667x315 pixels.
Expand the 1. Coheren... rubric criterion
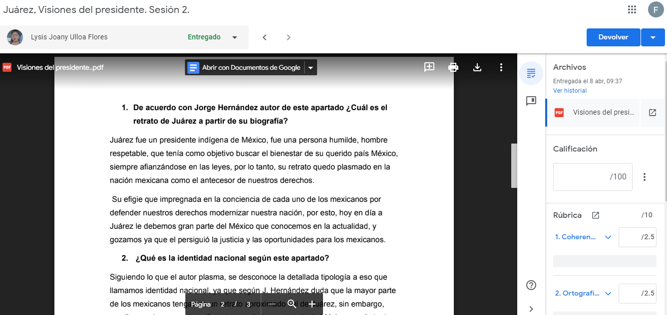[x=608, y=237]
